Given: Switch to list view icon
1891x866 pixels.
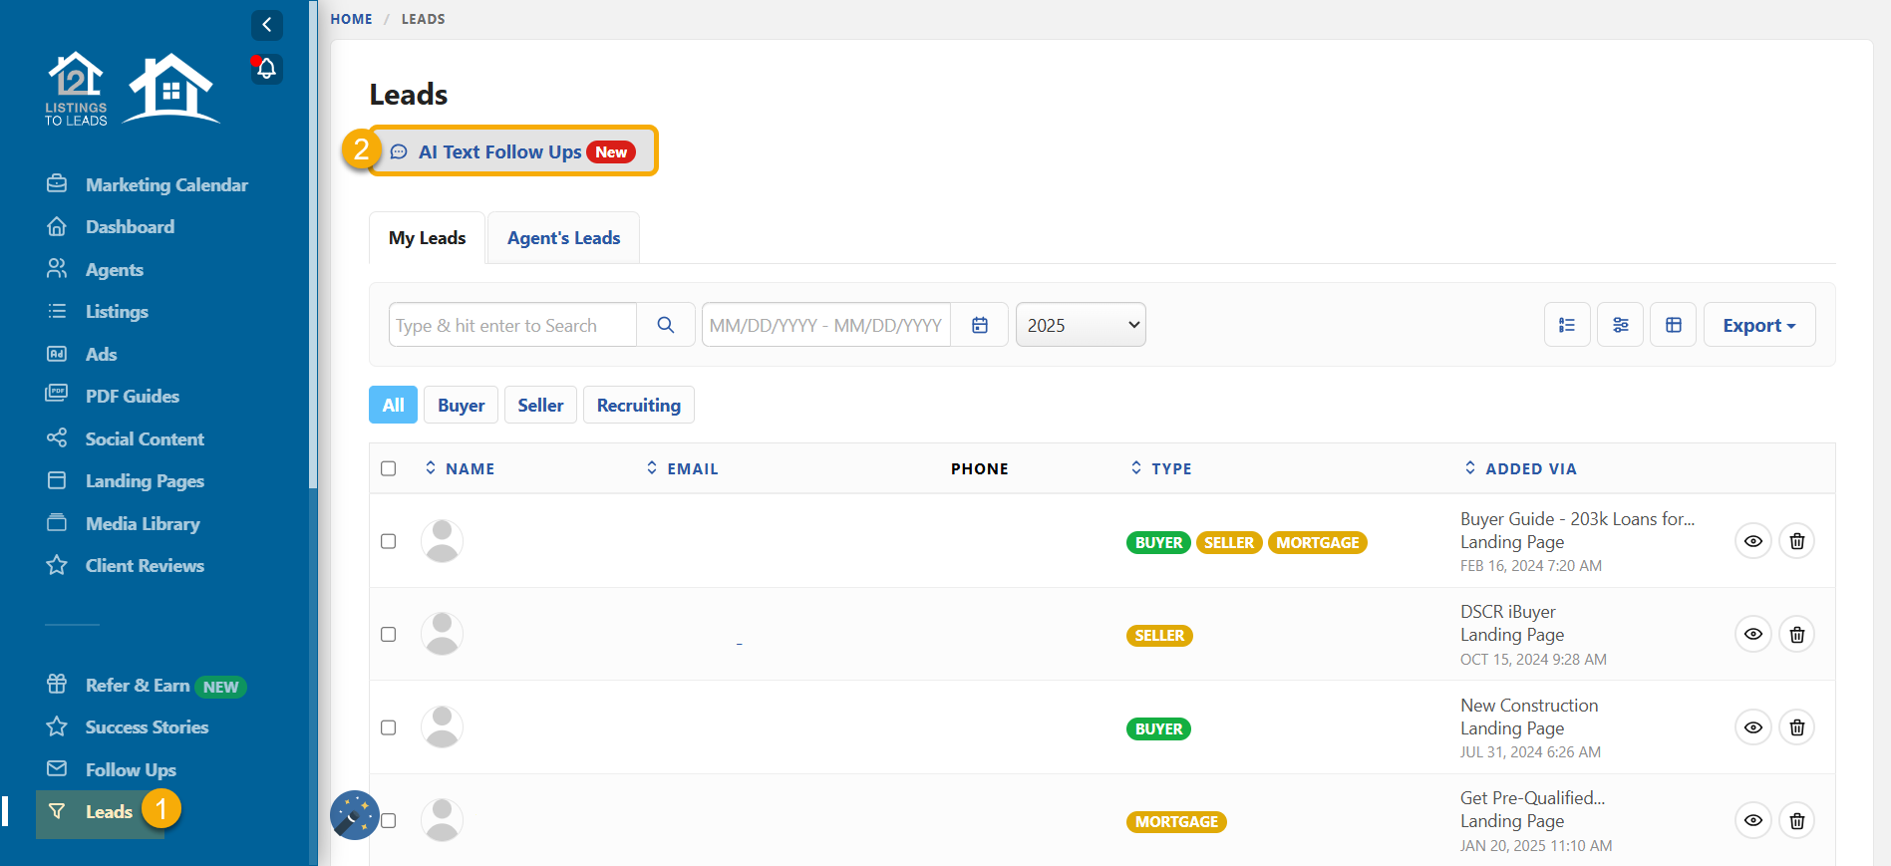Looking at the screenshot, I should (1567, 325).
